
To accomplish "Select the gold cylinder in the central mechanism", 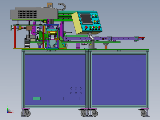I will coord(53,33).
